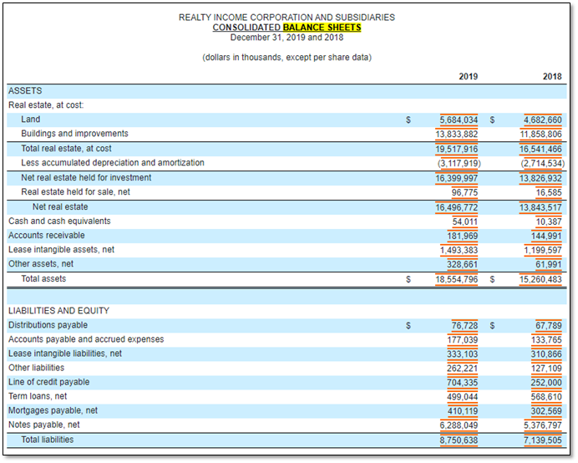Click the LIABILITIES AND EQUITY heading

point(59,311)
